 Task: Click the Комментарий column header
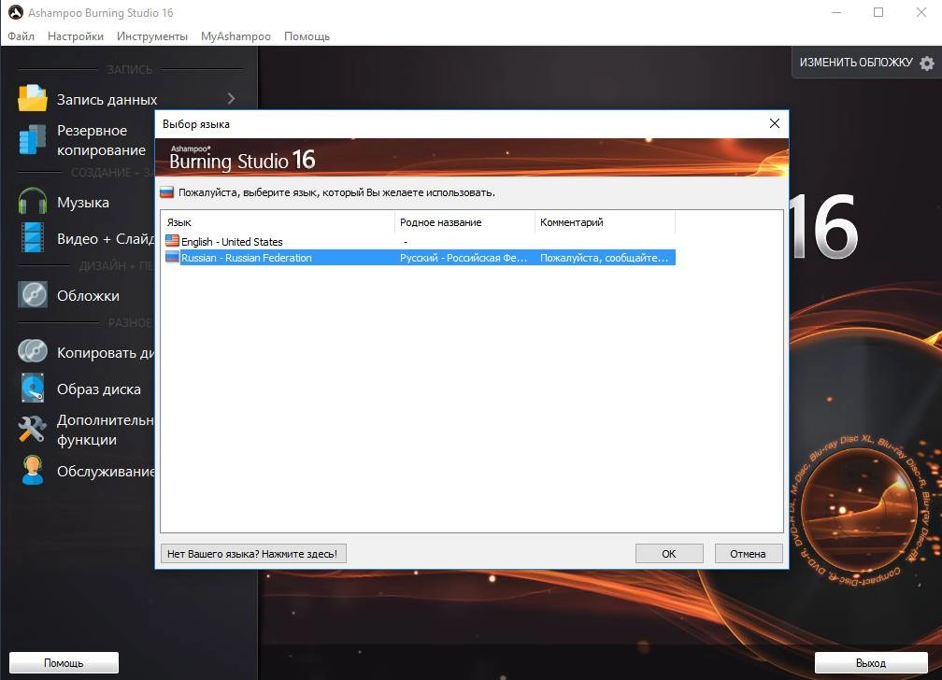tap(605, 222)
